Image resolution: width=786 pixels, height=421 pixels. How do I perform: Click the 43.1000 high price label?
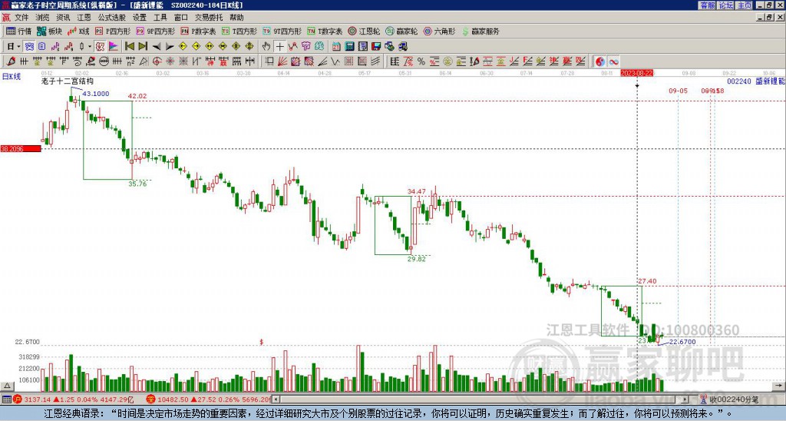point(96,94)
